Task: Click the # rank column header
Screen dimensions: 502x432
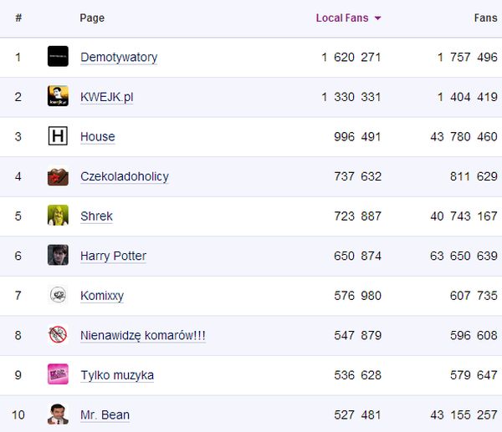Action: (x=18, y=18)
